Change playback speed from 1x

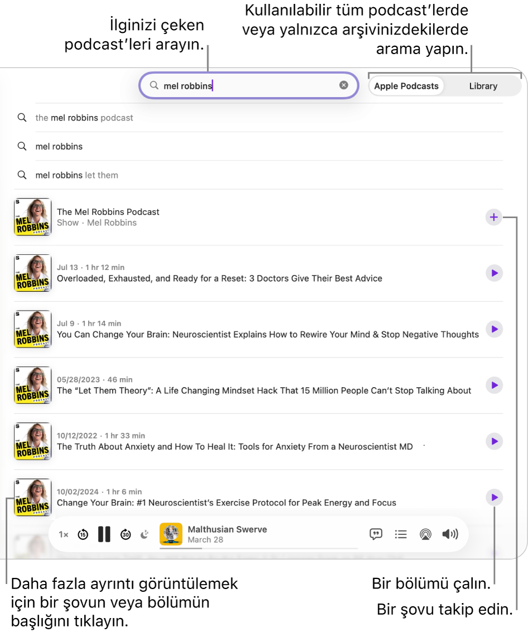63,534
